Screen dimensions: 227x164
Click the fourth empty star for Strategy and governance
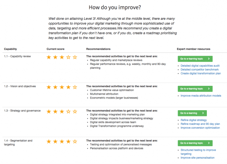coord(68,111)
